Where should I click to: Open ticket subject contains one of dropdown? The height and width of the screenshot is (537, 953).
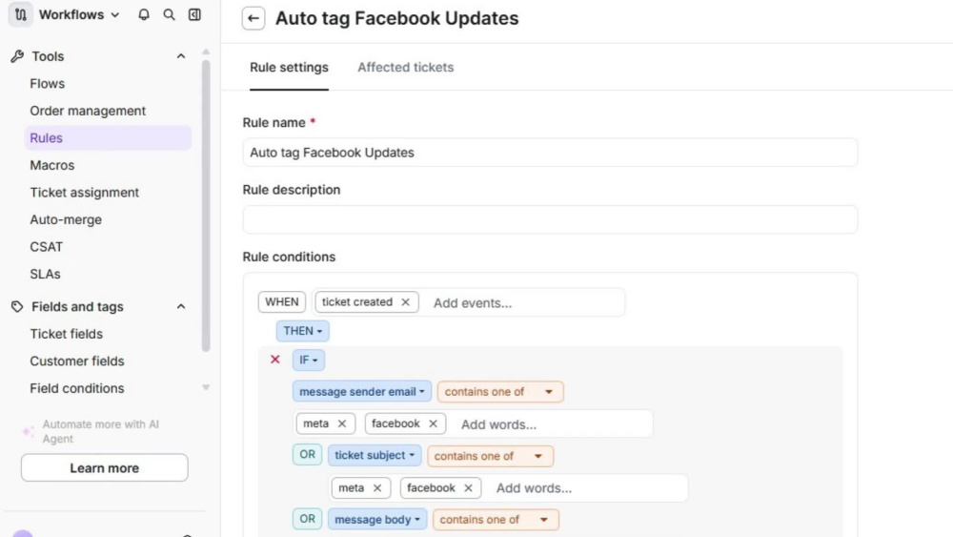(491, 456)
